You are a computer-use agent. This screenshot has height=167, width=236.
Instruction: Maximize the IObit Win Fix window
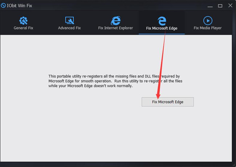220,6
